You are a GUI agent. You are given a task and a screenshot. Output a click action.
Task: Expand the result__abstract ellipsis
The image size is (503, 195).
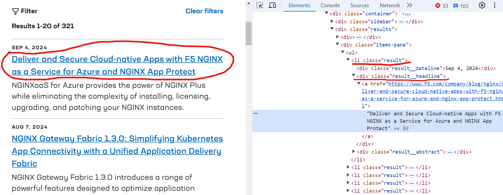[x=450, y=152]
